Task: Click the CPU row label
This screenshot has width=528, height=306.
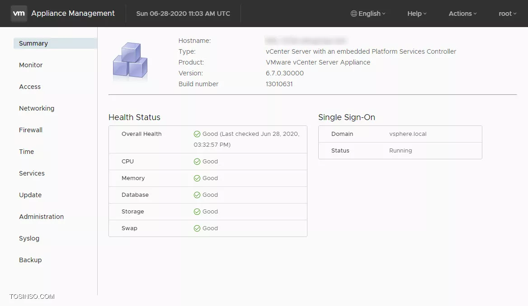Action: pos(127,162)
